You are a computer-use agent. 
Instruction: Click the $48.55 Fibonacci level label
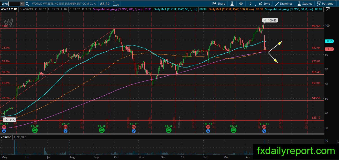316,98
